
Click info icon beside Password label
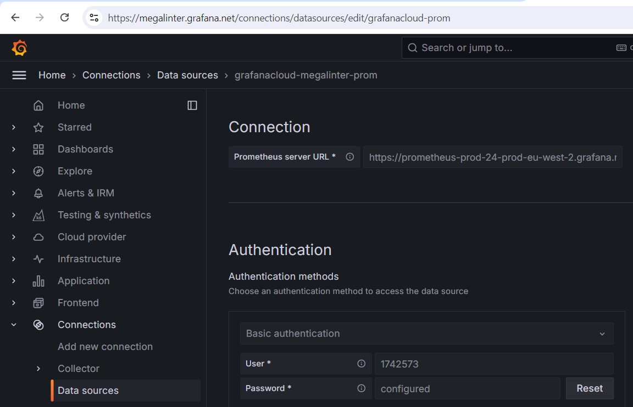tap(361, 388)
